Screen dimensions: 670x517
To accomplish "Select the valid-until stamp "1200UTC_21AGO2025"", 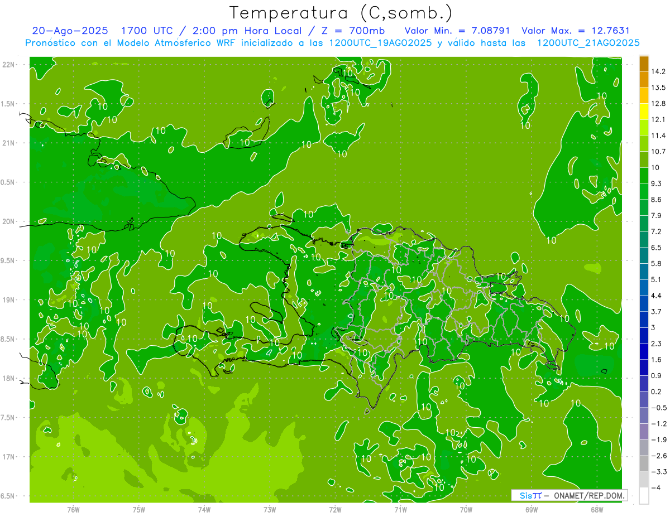I will [x=588, y=43].
